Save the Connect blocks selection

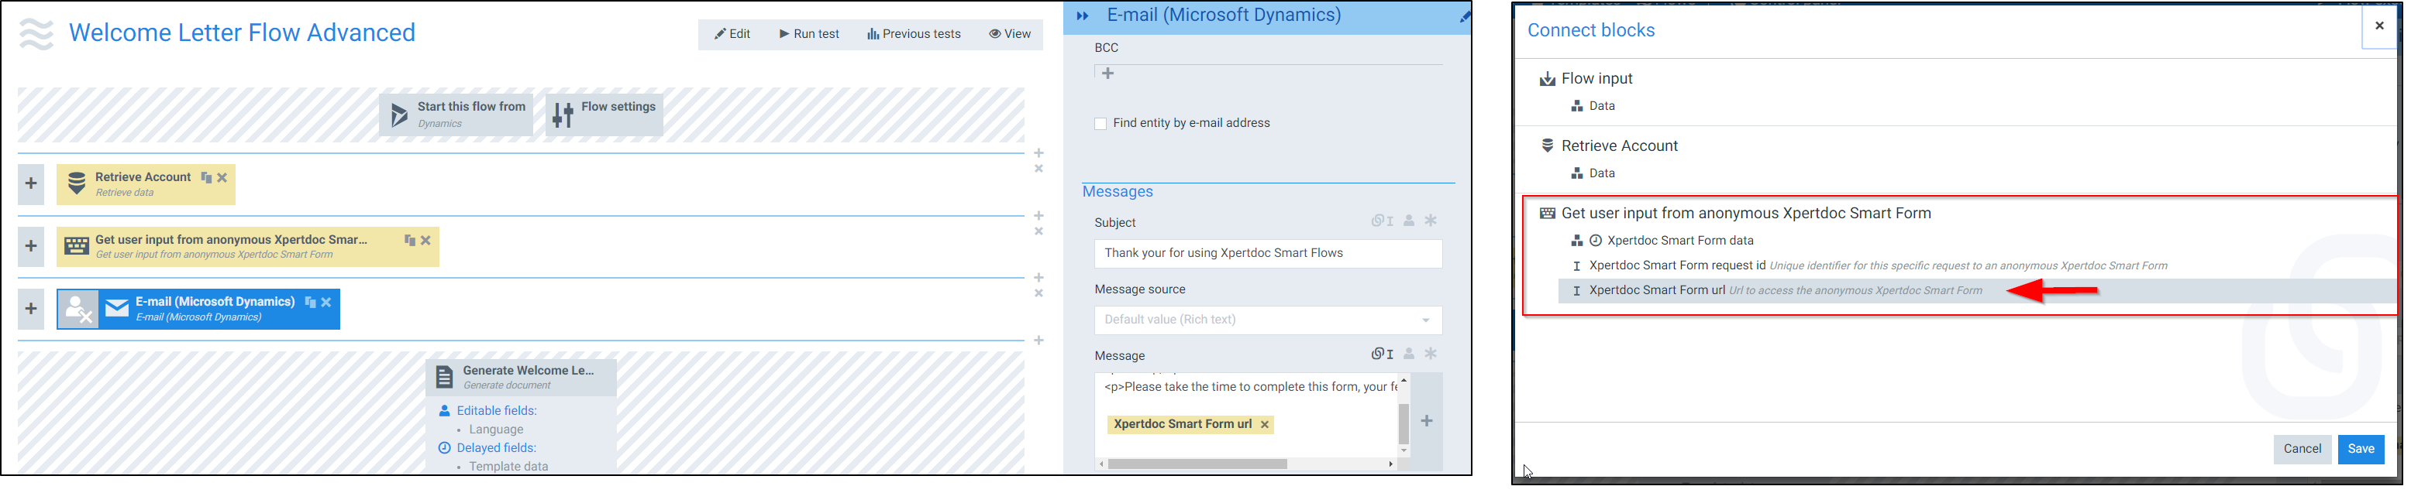[x=2361, y=449]
